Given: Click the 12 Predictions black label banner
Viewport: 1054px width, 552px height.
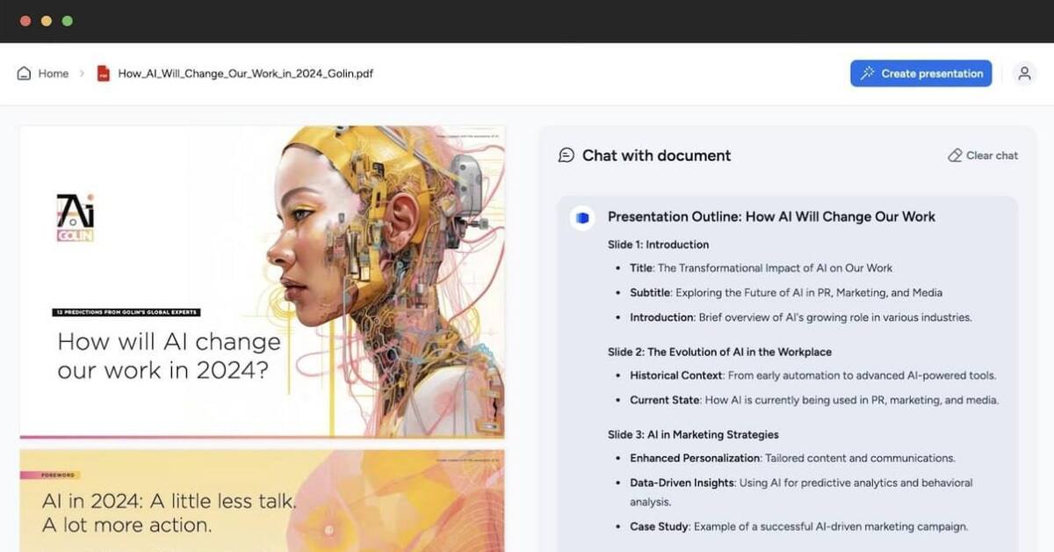Looking at the screenshot, I should (126, 312).
